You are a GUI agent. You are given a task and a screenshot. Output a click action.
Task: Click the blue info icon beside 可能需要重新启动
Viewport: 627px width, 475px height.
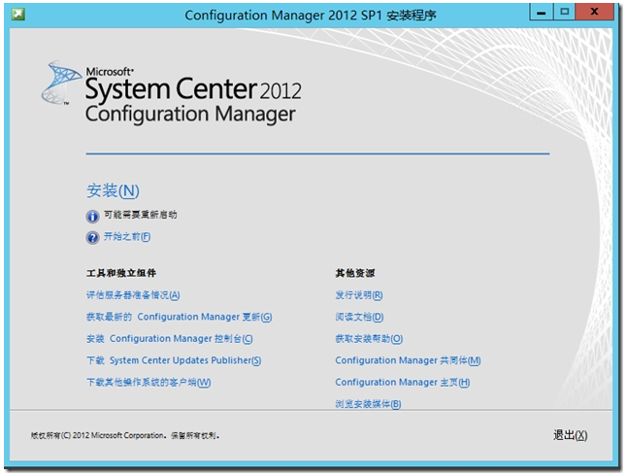click(92, 217)
